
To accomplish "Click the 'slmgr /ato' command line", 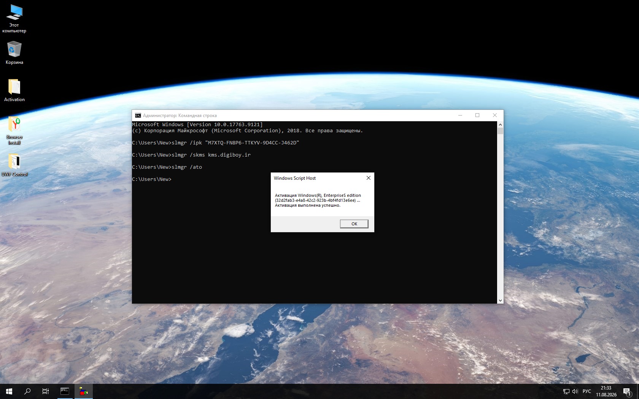I will 167,167.
